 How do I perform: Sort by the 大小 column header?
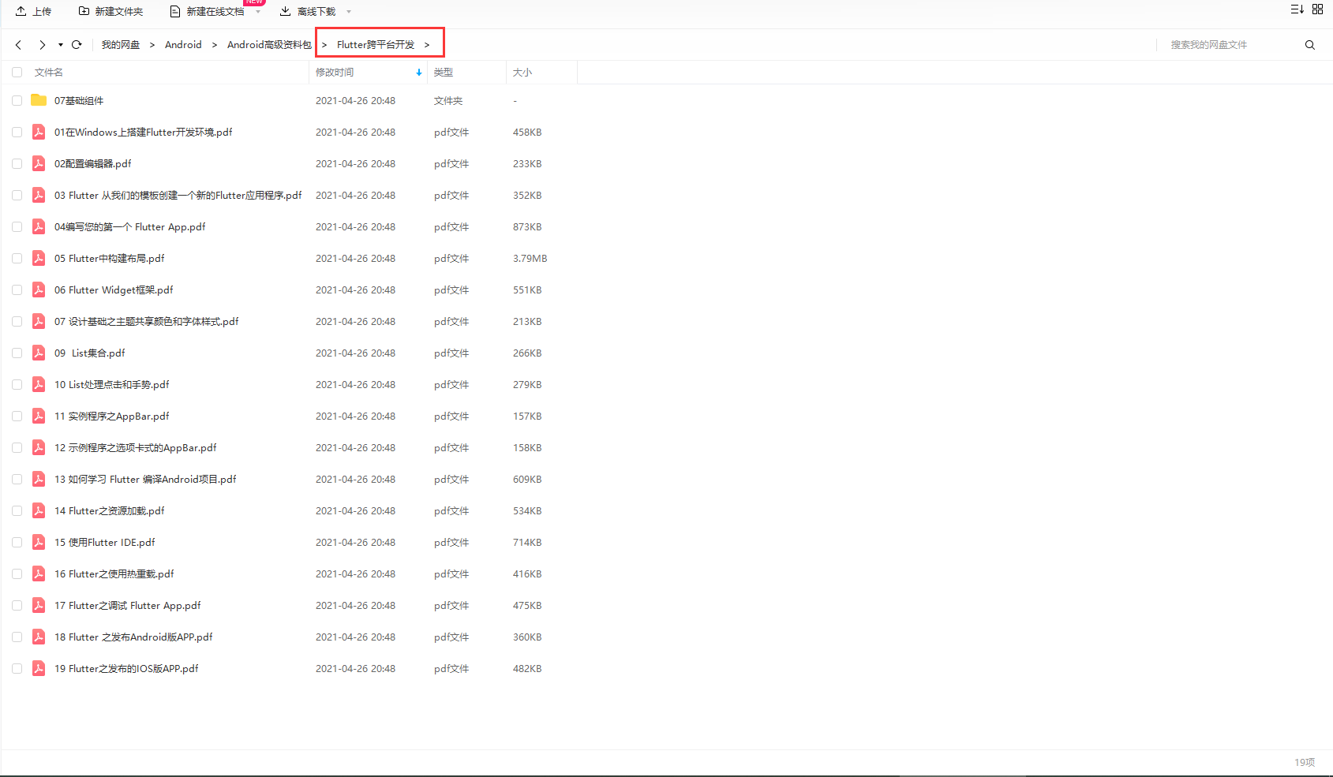[522, 73]
